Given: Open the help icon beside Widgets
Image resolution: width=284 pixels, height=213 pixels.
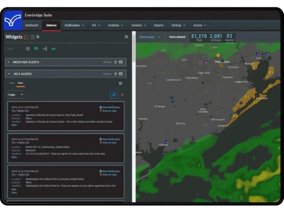Looking at the screenshot, I should [x=38, y=37].
